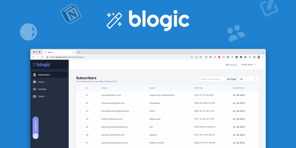Screen dimensions: 296x148
Task: Open the tab search chevron in Chrome
Action: (262, 52)
